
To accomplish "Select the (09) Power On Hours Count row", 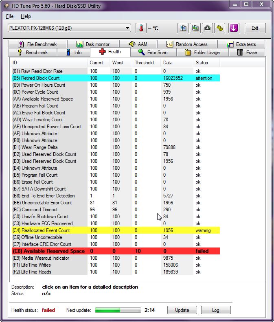I will tap(116, 85).
